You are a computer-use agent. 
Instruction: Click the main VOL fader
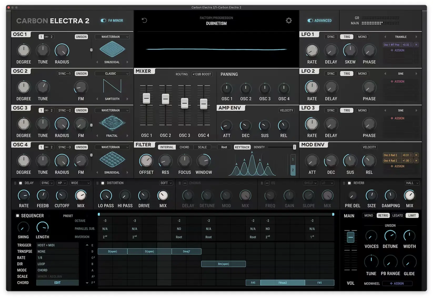tap(350, 237)
